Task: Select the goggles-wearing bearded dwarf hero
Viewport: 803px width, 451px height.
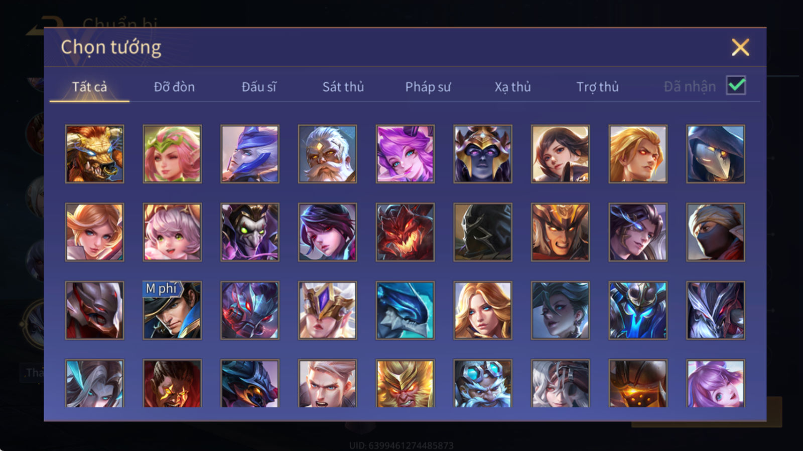Action: click(483, 383)
